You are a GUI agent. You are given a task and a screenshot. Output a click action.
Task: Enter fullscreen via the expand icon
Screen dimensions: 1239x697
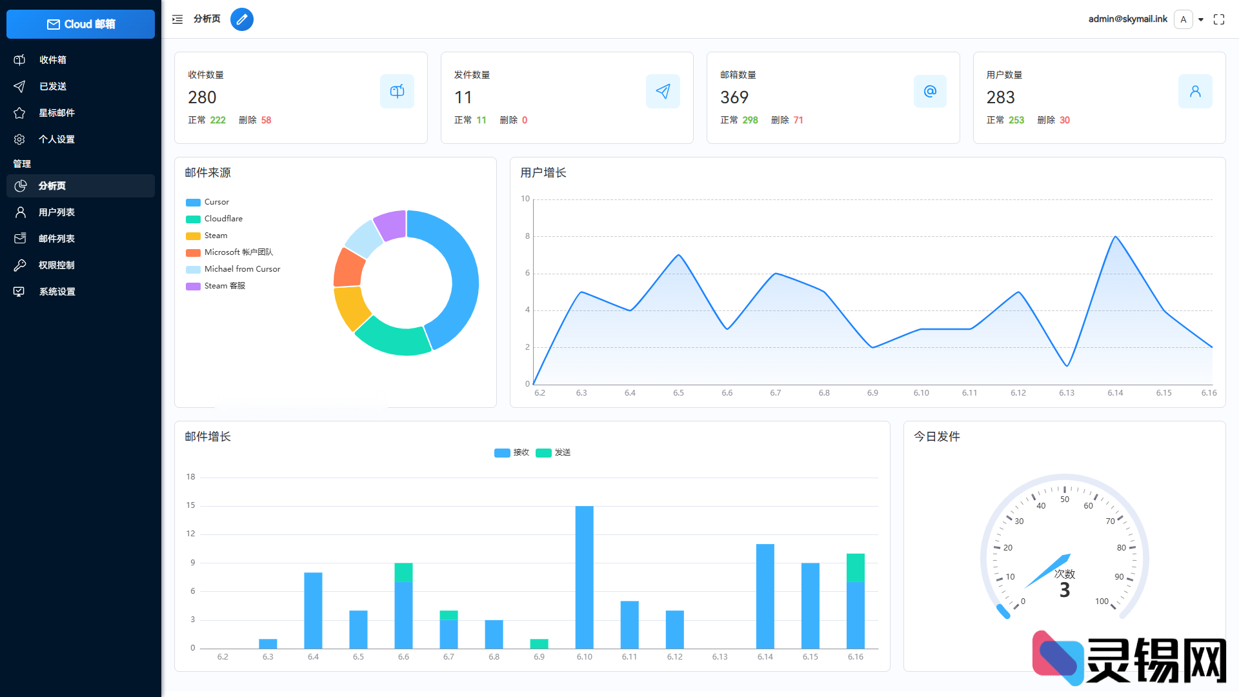pyautogui.click(x=1218, y=19)
